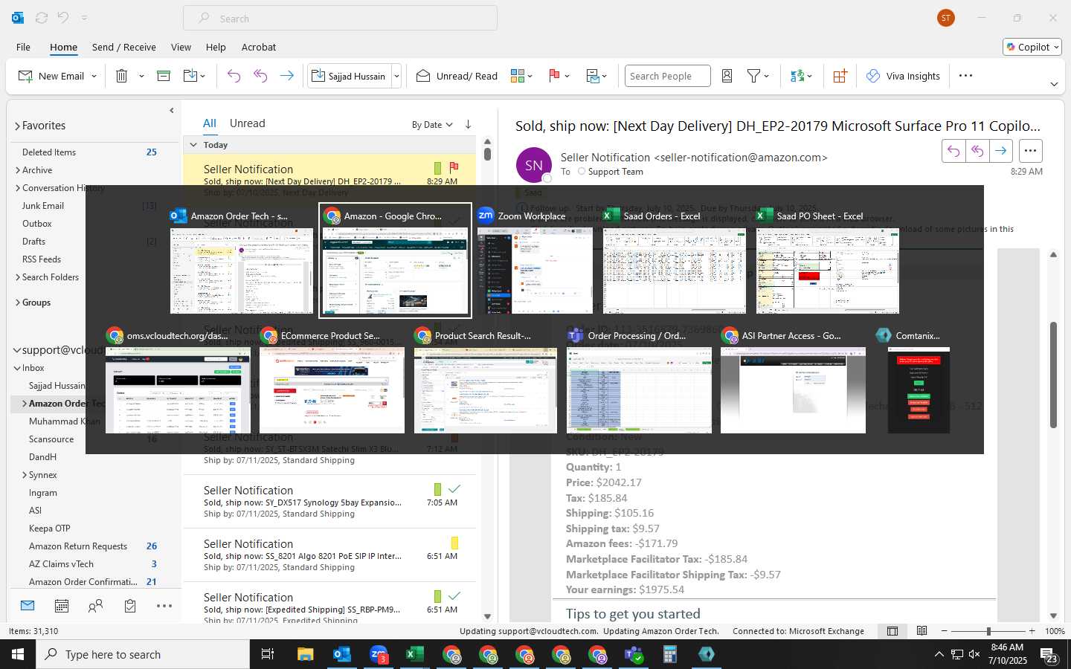Switch to Reading view in status bar
The height and width of the screenshot is (669, 1071).
point(922,631)
